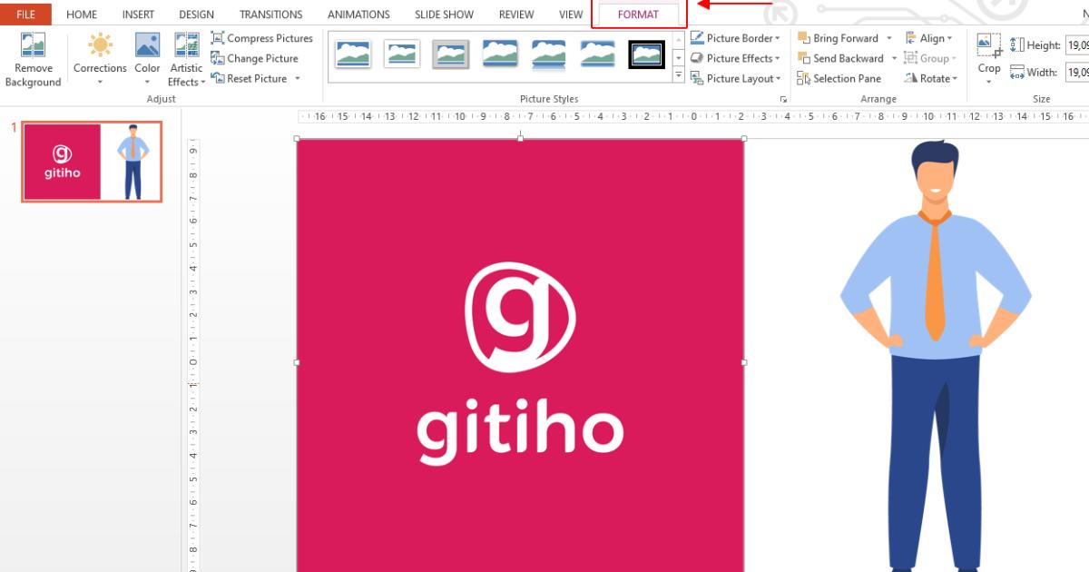1089x572 pixels.
Task: Open the Selection Pane
Action: coord(841,78)
